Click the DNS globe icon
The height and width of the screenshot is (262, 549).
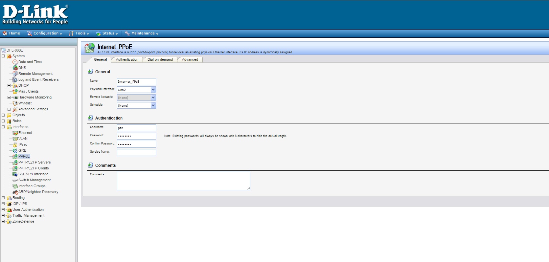pos(15,68)
